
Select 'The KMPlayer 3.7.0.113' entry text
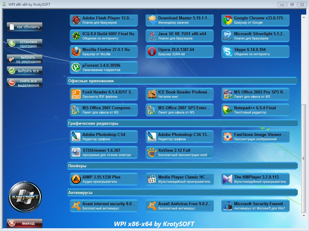click(256, 177)
